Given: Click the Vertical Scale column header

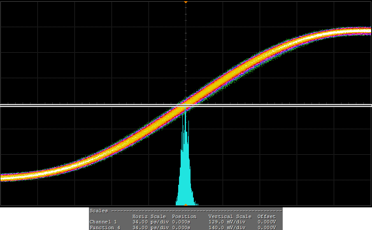Looking at the screenshot, I should click(230, 216).
